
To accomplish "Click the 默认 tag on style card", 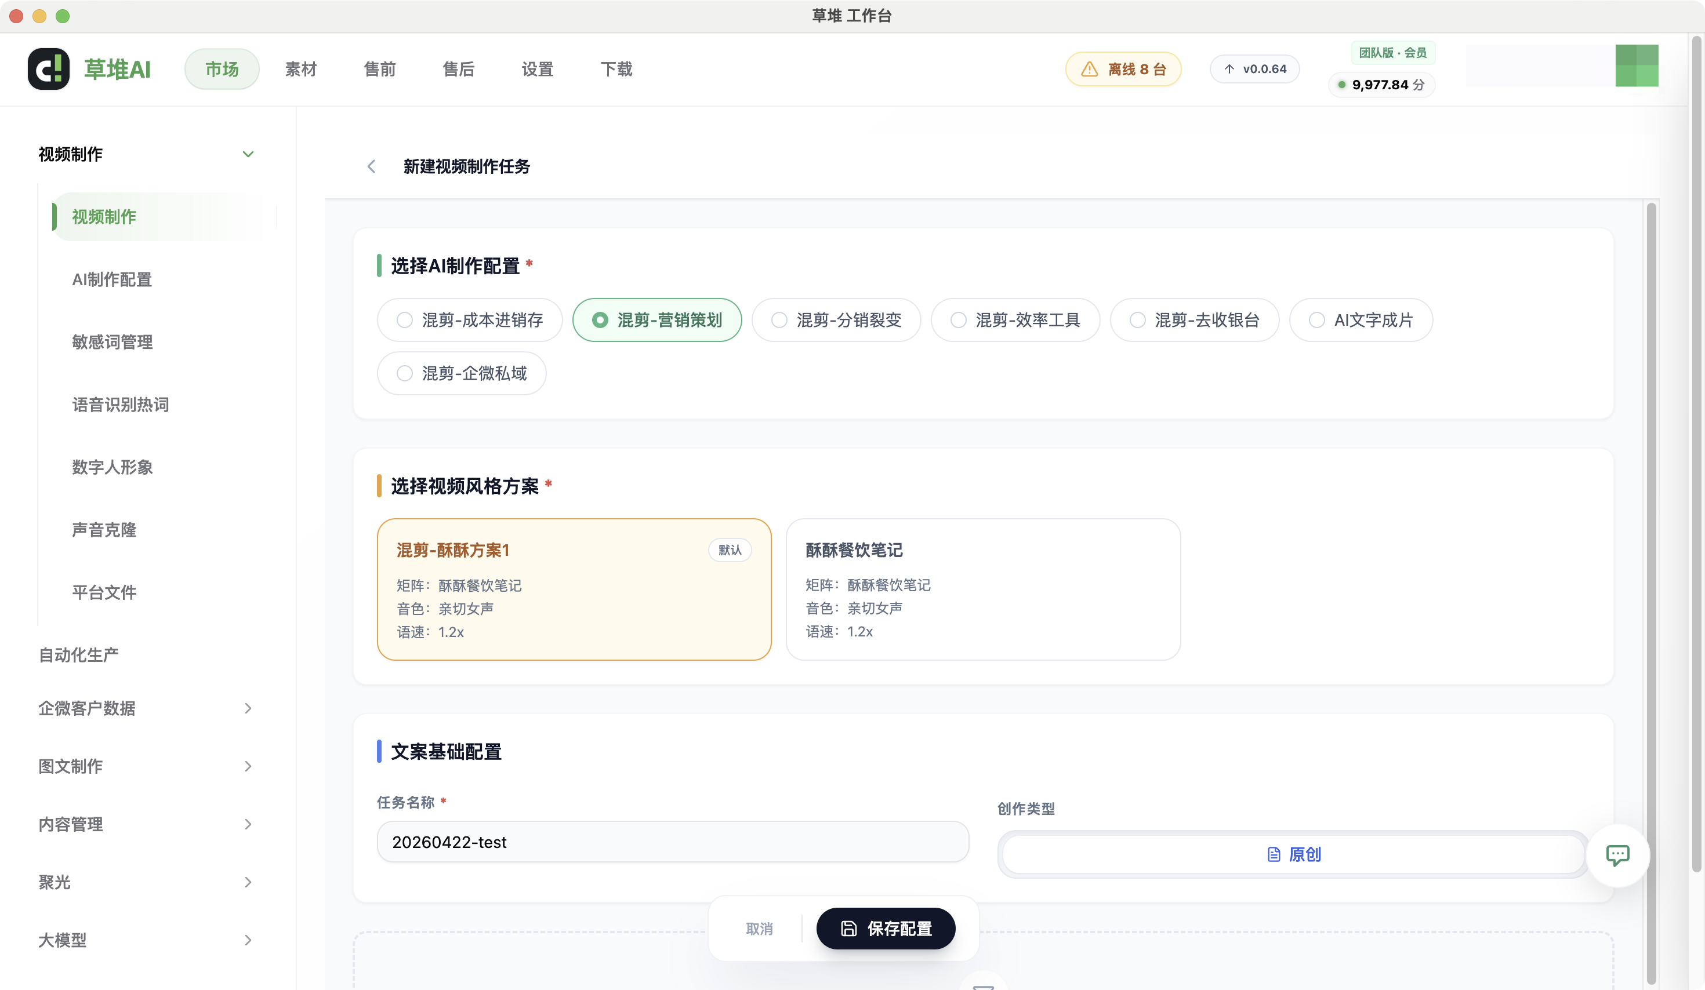I will (x=730, y=551).
